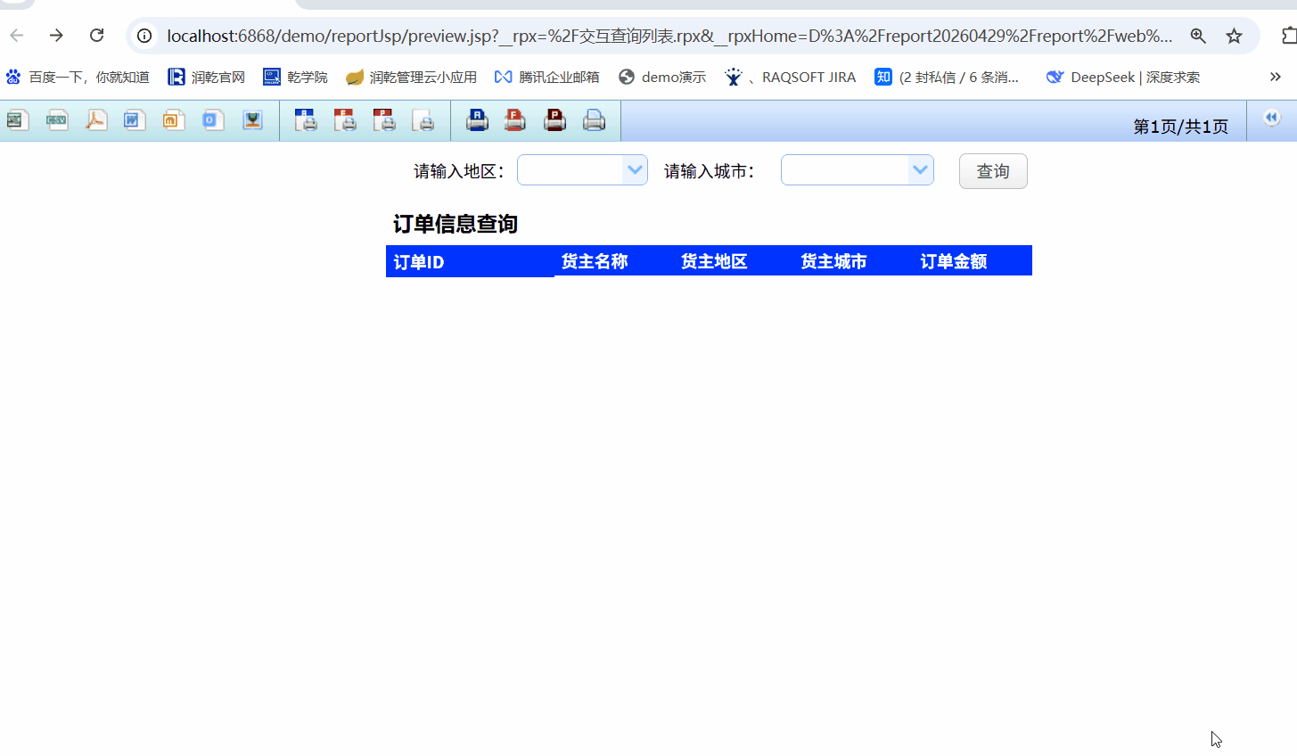Bookmark this page with star icon
The image size is (1297, 756).
click(1234, 36)
